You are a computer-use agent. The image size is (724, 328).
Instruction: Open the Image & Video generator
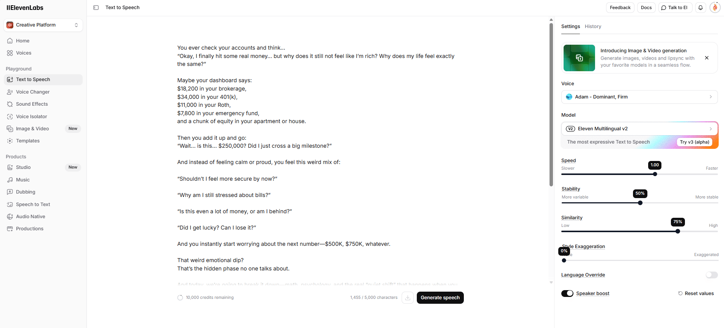(x=32, y=128)
